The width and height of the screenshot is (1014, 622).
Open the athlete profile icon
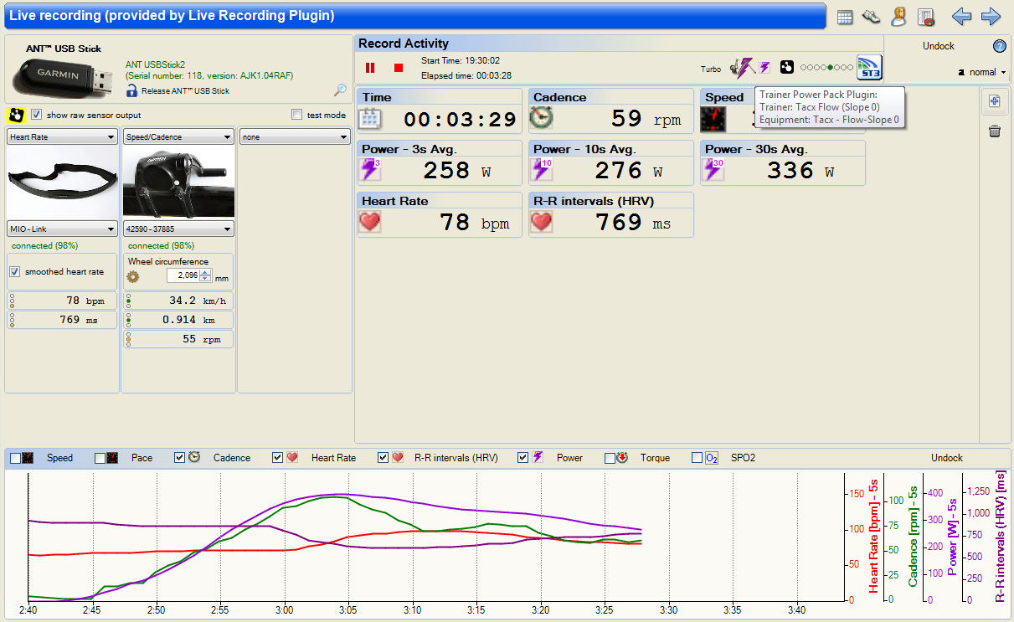898,17
